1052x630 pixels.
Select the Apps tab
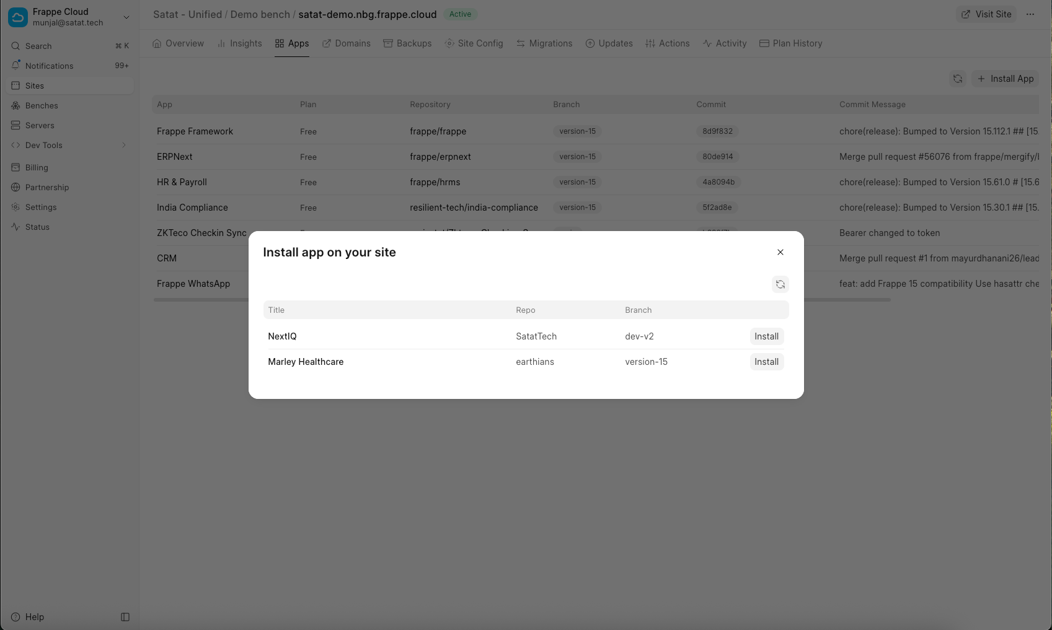point(292,43)
